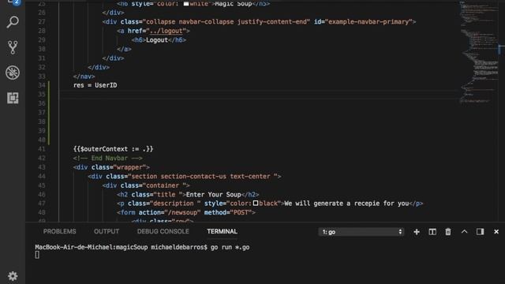Close the terminal panel
This screenshot has height=284, width=505.
coord(496,231)
